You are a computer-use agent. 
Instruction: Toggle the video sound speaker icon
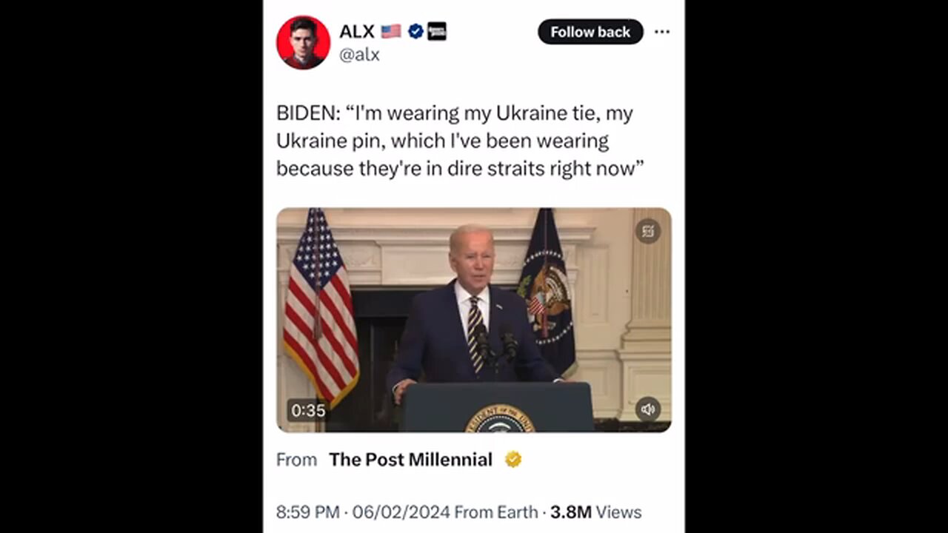pos(648,409)
